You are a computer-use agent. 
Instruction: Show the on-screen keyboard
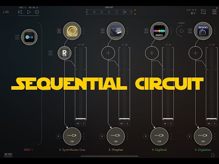pos(8,155)
